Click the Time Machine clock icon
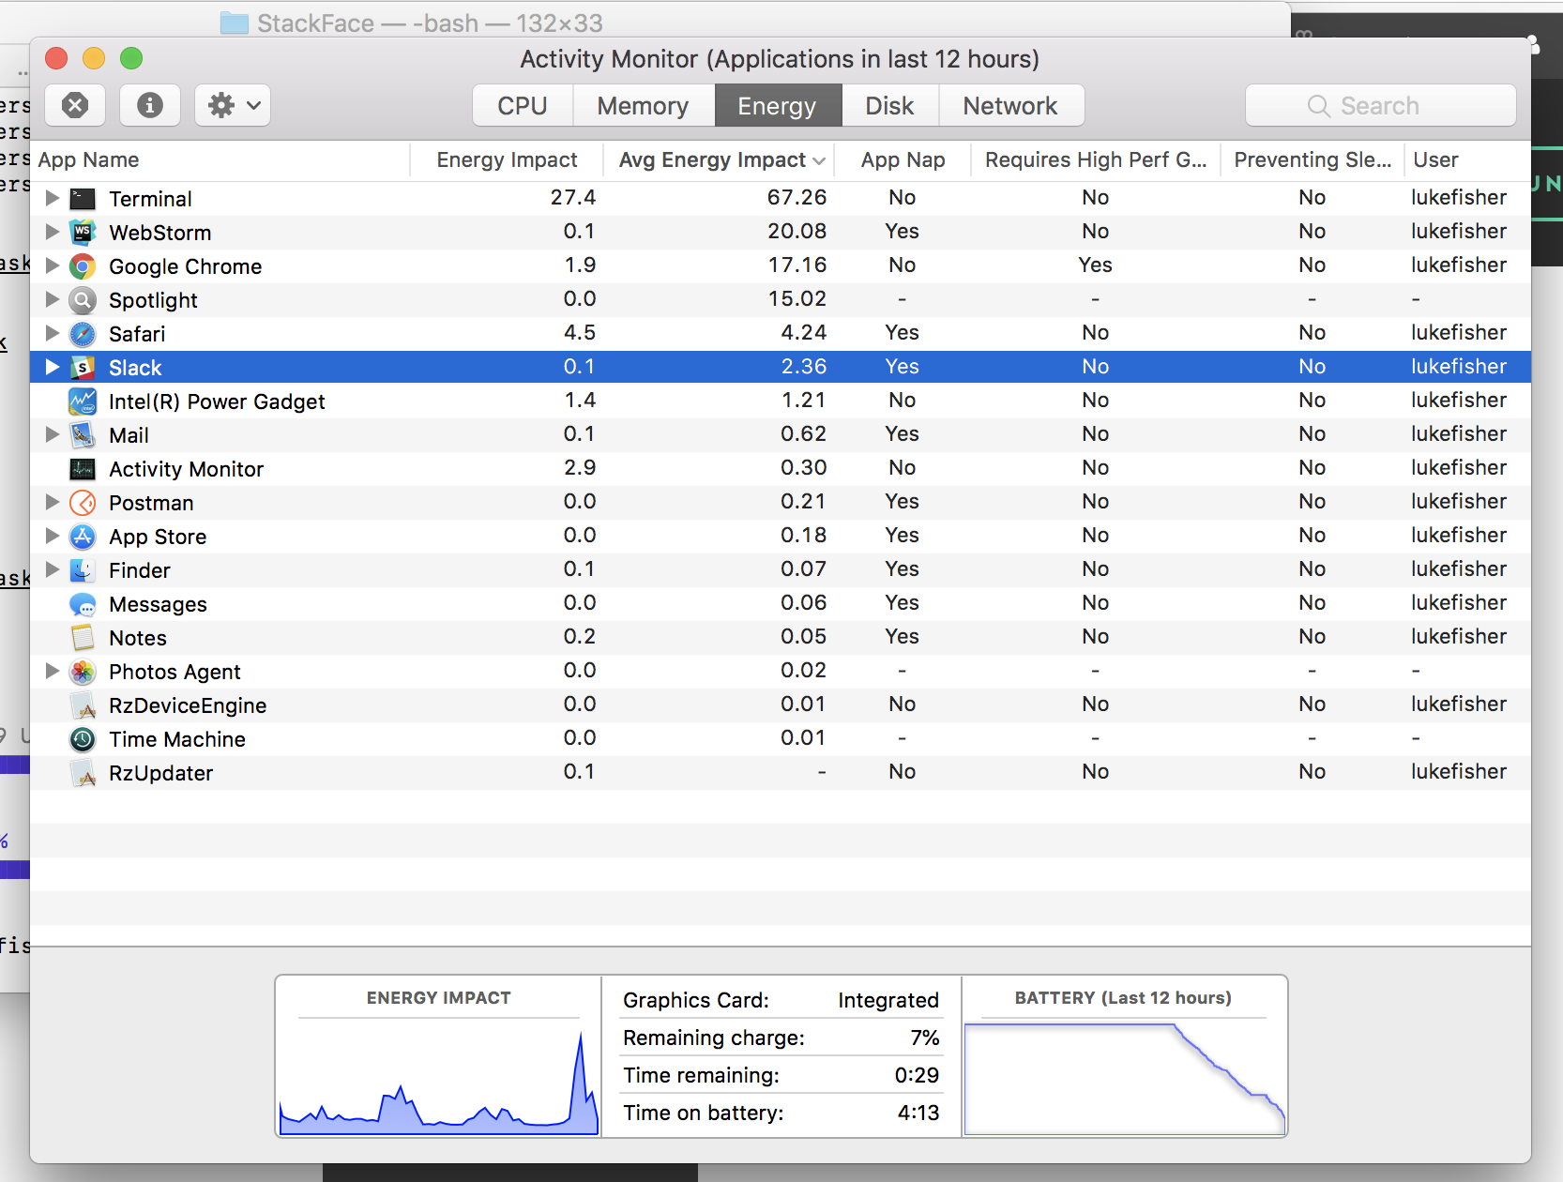Screen dimensions: 1563x1182 [x=83, y=739]
